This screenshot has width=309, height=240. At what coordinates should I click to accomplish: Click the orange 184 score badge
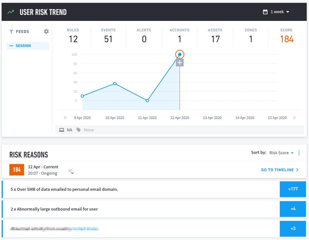pos(17,170)
